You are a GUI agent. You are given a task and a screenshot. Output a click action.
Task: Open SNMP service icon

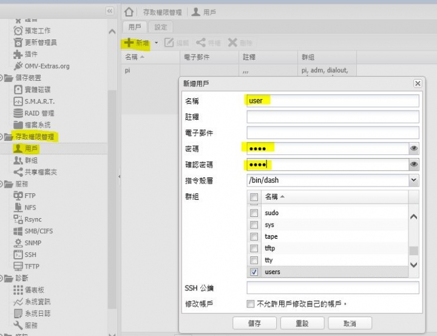(x=18, y=243)
